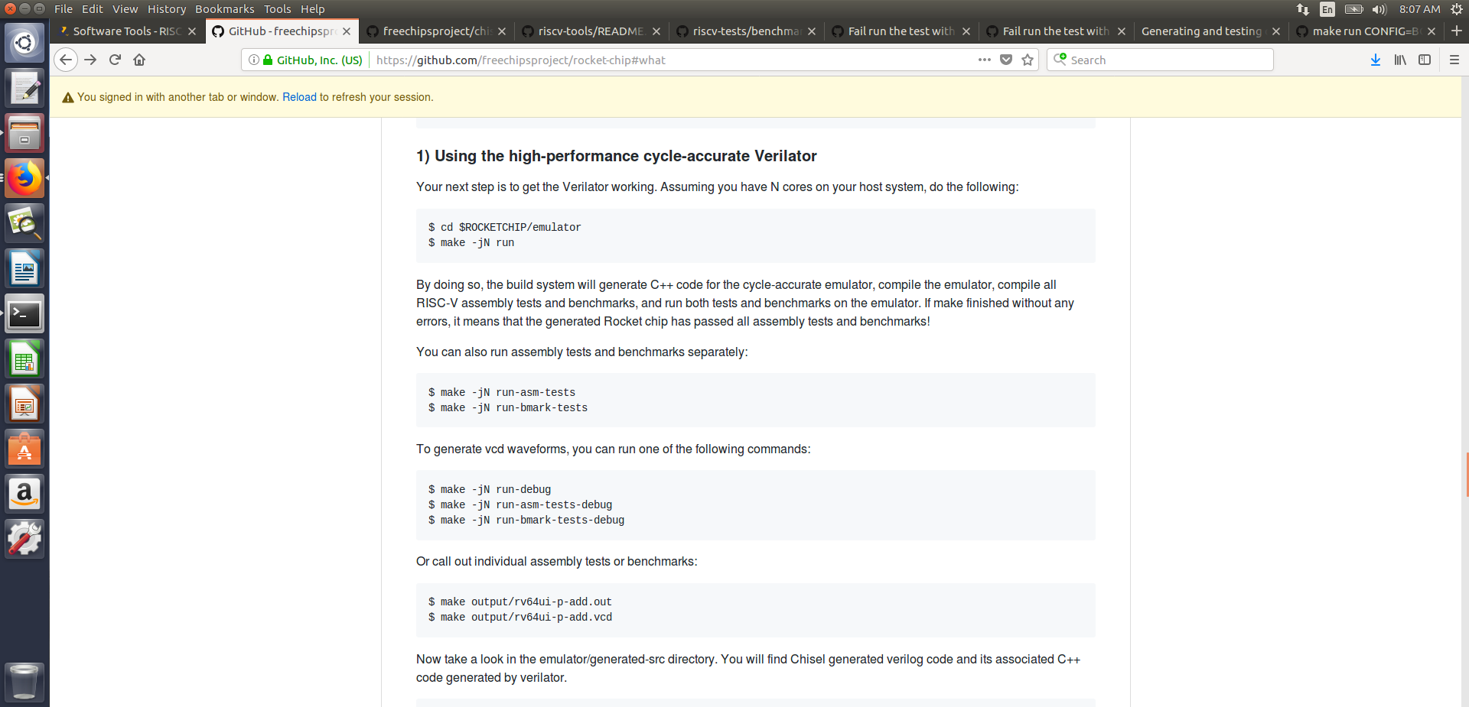Viewport: 1469px width, 707px height.
Task: Click Reload to refresh your session
Action: pos(299,97)
